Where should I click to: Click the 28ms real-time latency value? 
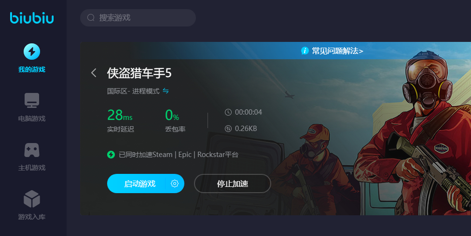pos(120,115)
